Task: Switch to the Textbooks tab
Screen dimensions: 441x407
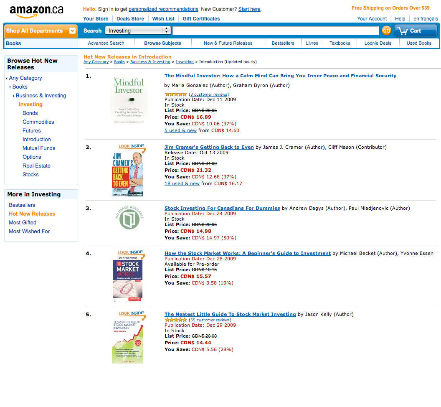Action: click(340, 43)
